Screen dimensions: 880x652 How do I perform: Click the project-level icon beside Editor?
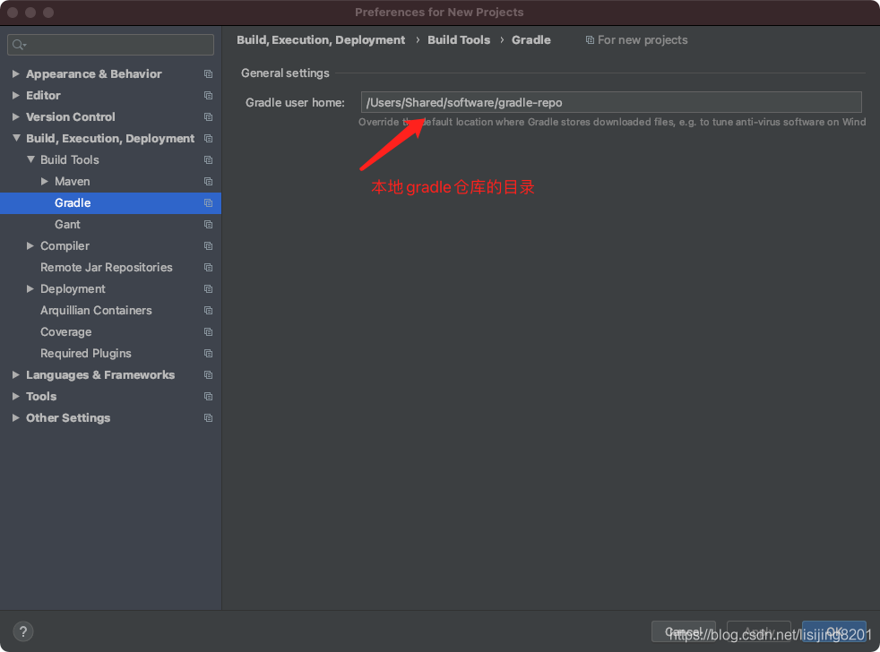point(208,96)
